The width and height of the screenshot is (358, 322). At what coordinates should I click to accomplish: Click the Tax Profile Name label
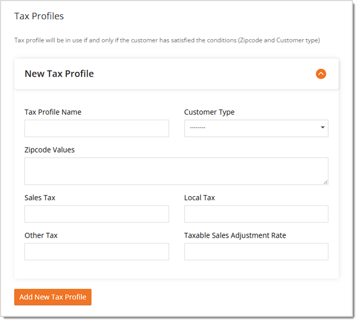click(x=53, y=112)
